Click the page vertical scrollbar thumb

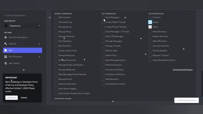202,84
